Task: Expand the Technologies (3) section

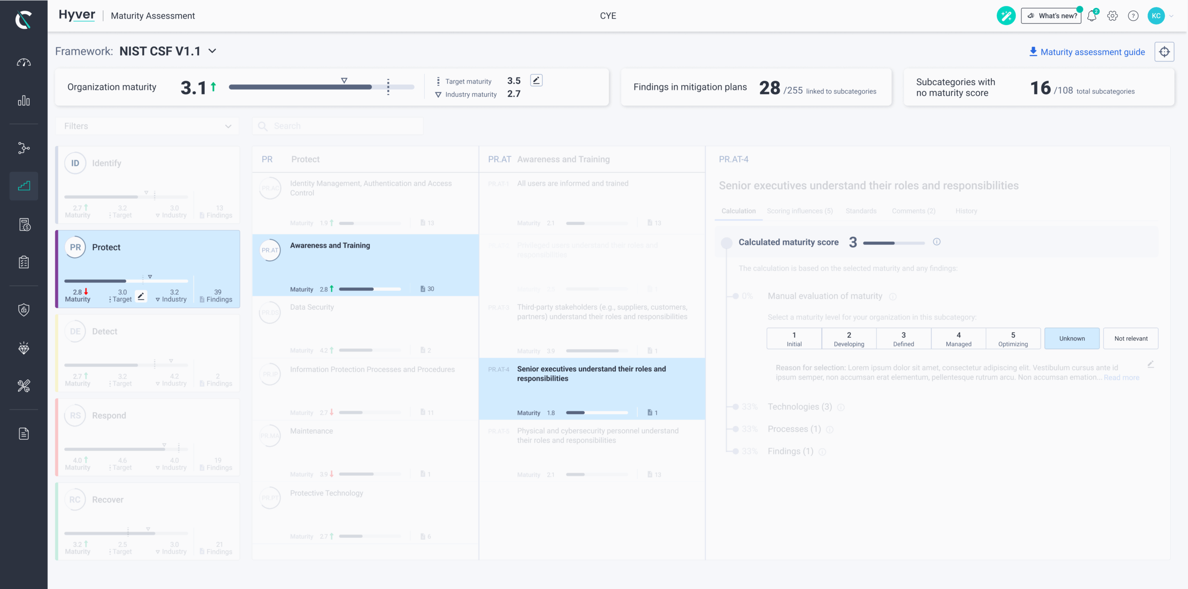Action: pos(800,407)
